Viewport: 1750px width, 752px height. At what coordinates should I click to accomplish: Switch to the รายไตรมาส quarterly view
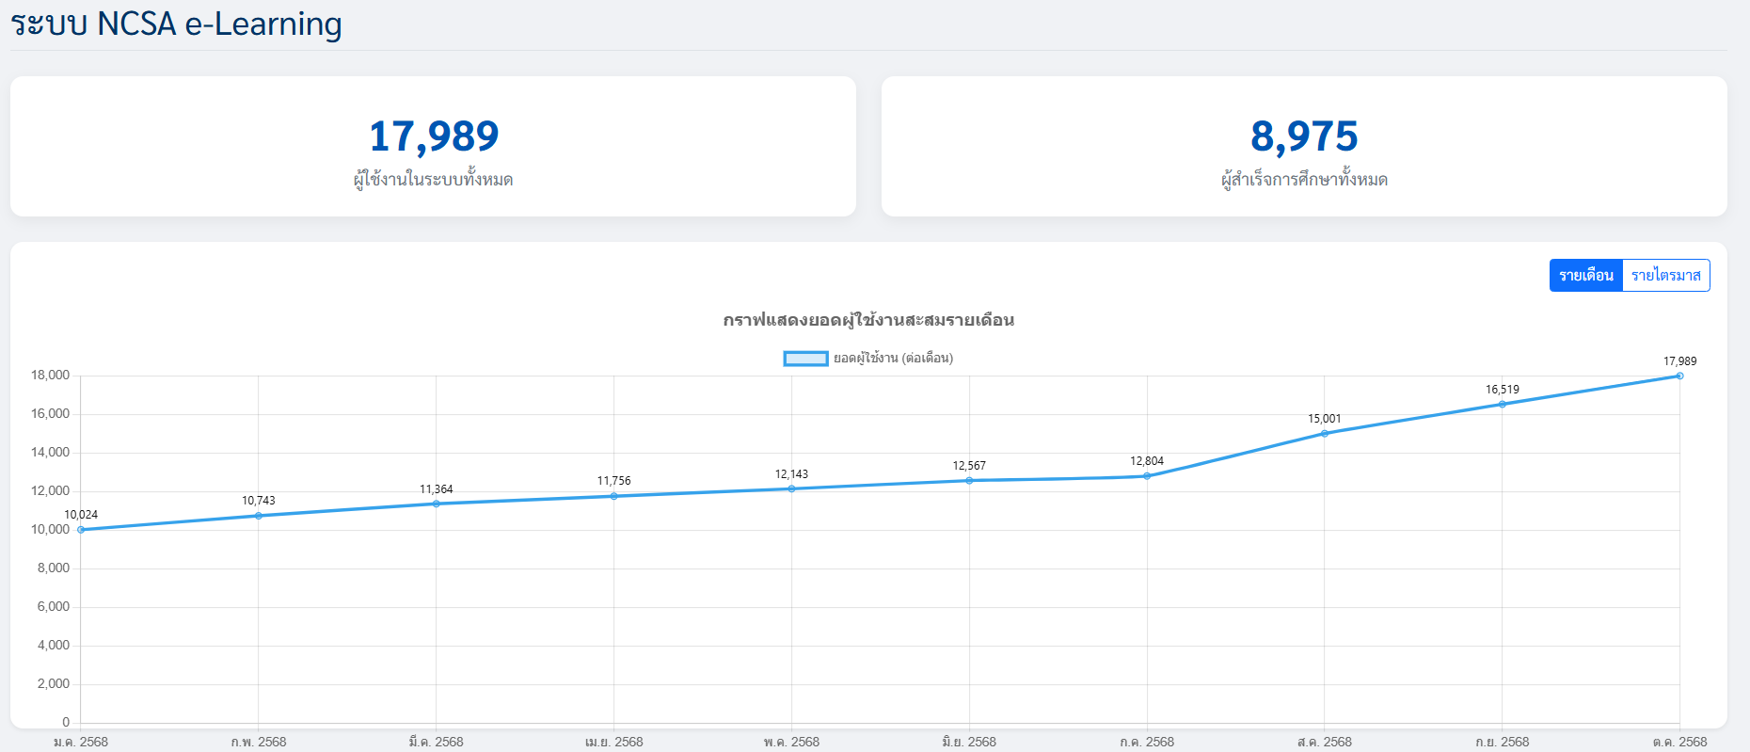coord(1665,276)
